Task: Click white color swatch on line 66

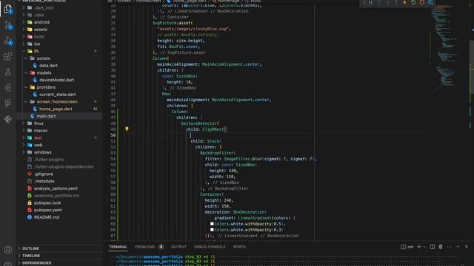Action: click(212, 230)
